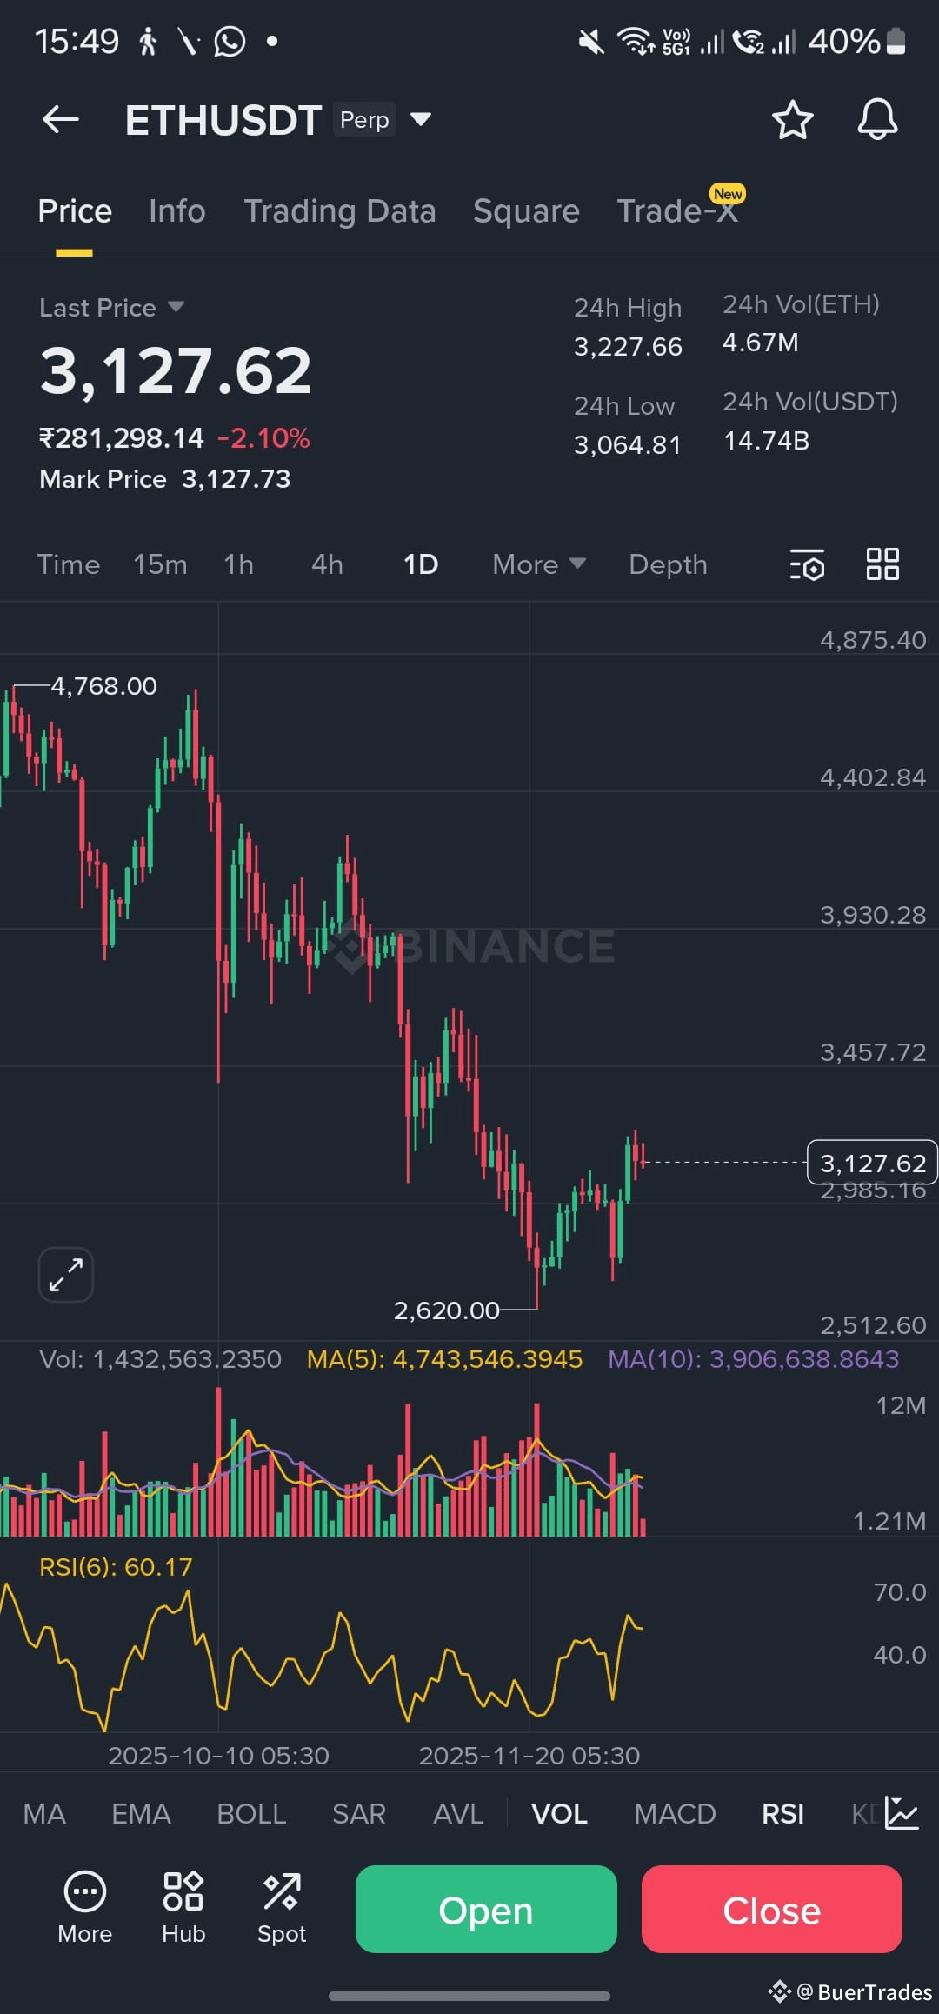The width and height of the screenshot is (939, 2014).
Task: Open the chart settings icon
Action: point(807,564)
